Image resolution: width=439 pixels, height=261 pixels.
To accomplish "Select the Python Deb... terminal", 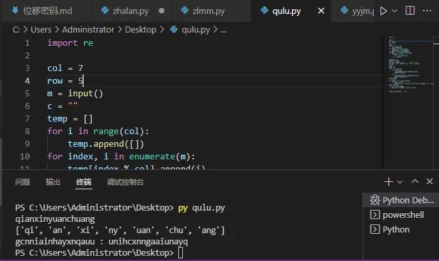I will (402, 200).
